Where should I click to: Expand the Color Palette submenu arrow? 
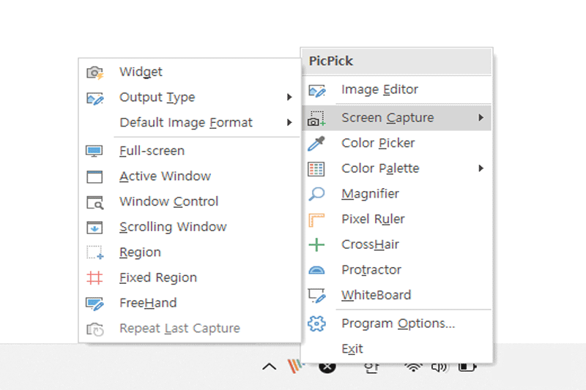[481, 168]
